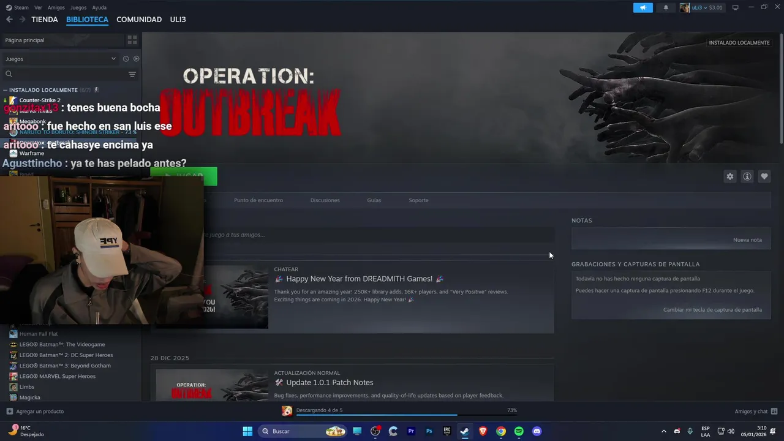Image resolution: width=784 pixels, height=441 pixels.
Task: Select Warframe in library list
Action: [32, 153]
